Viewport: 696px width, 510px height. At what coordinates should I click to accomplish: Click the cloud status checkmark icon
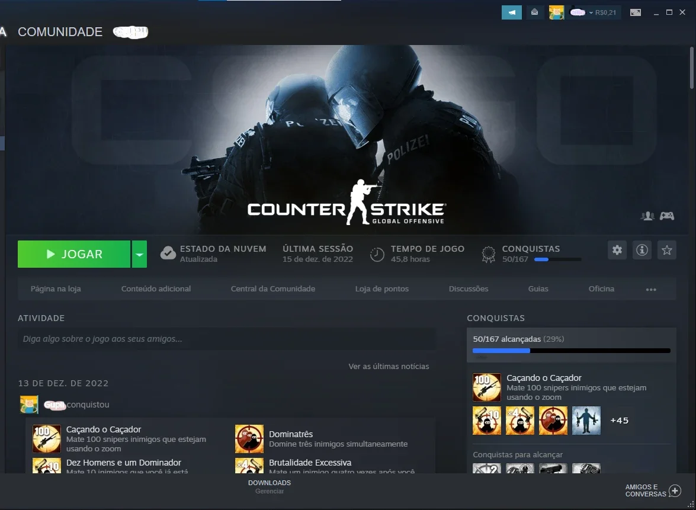point(168,253)
